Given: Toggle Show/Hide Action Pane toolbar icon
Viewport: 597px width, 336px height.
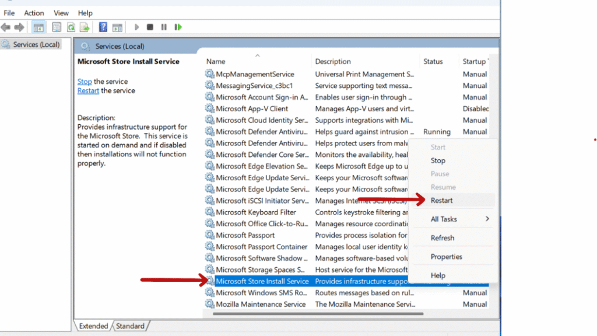Looking at the screenshot, I should [x=117, y=27].
